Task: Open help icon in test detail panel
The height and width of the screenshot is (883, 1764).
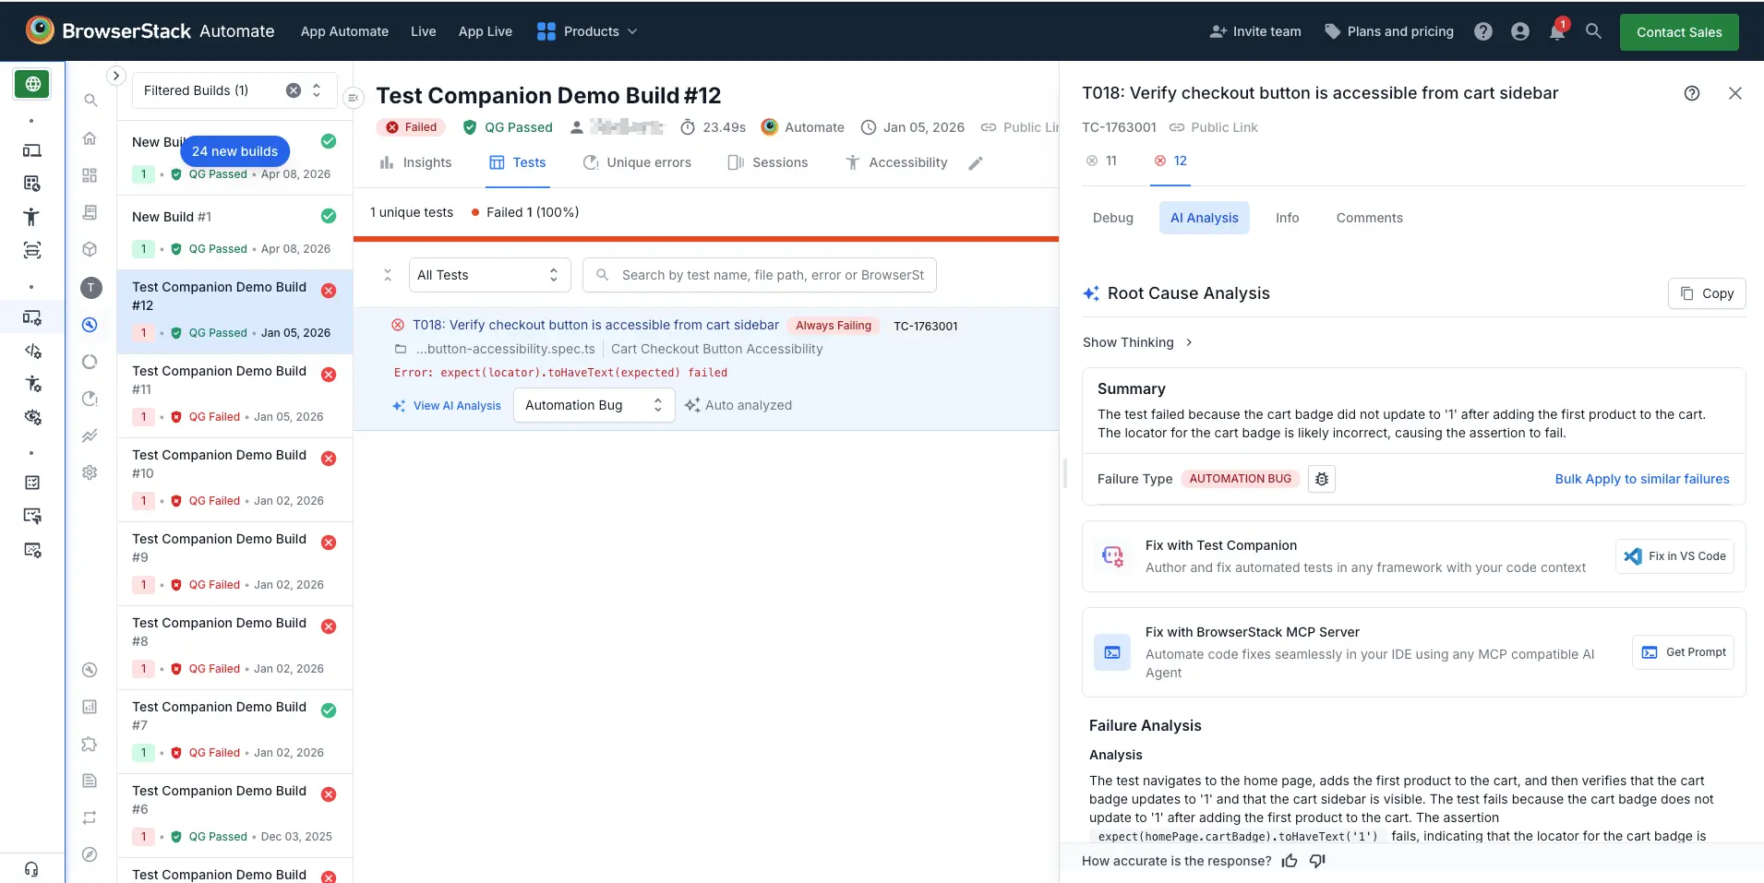Action: click(x=1692, y=93)
